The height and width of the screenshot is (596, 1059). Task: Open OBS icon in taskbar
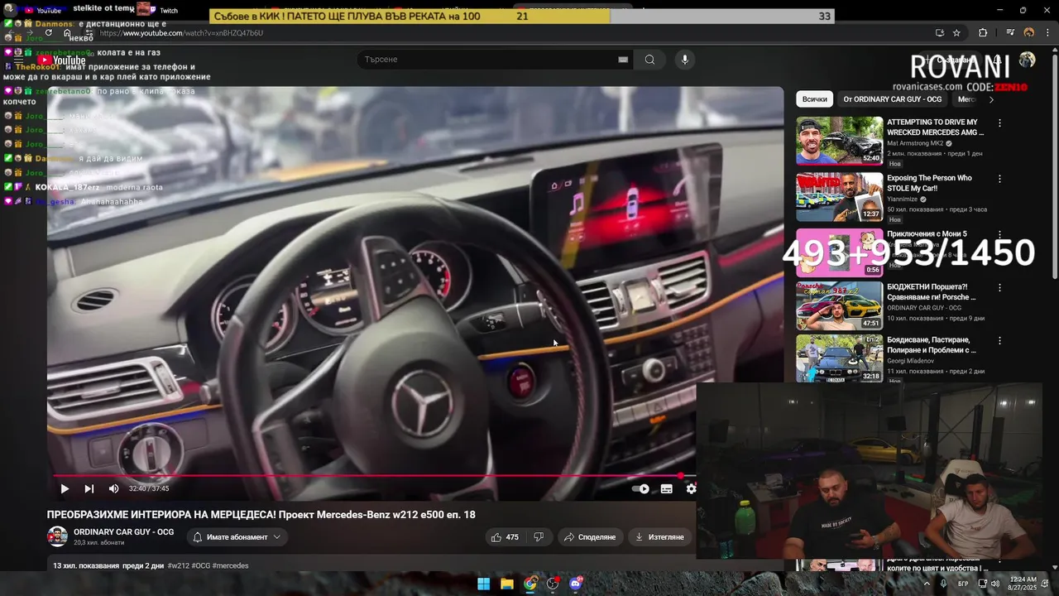(x=553, y=584)
